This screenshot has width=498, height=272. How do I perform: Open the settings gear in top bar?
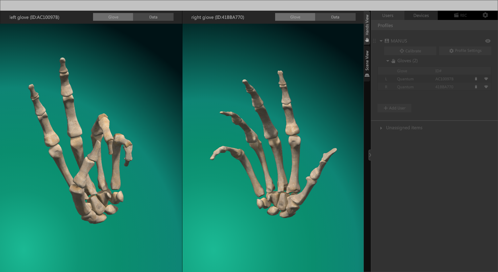coord(485,15)
